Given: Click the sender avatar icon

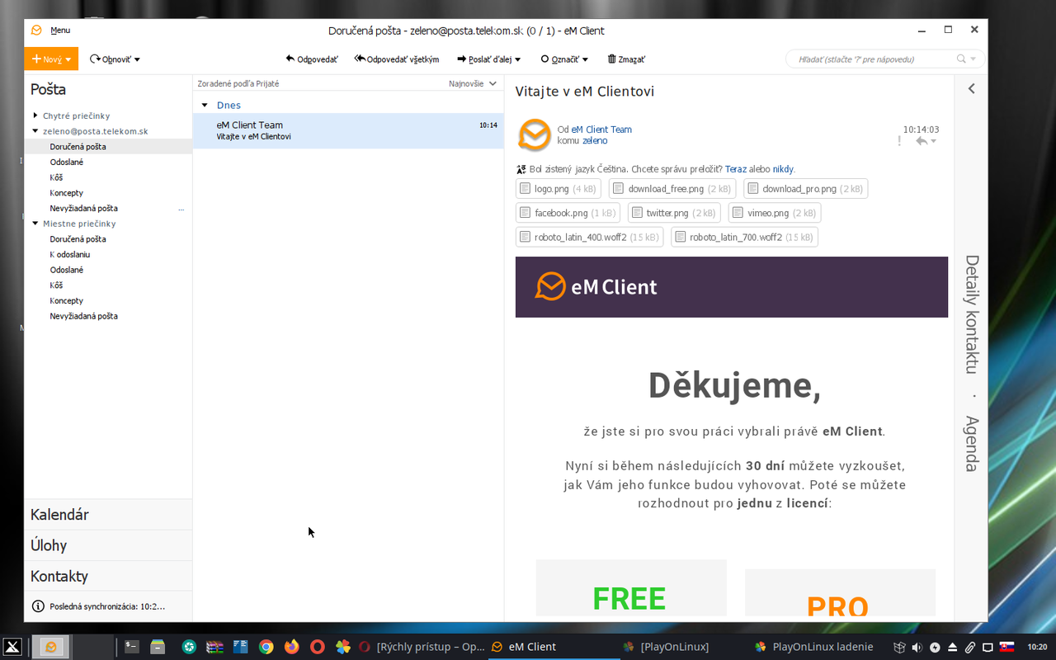Looking at the screenshot, I should [x=534, y=134].
